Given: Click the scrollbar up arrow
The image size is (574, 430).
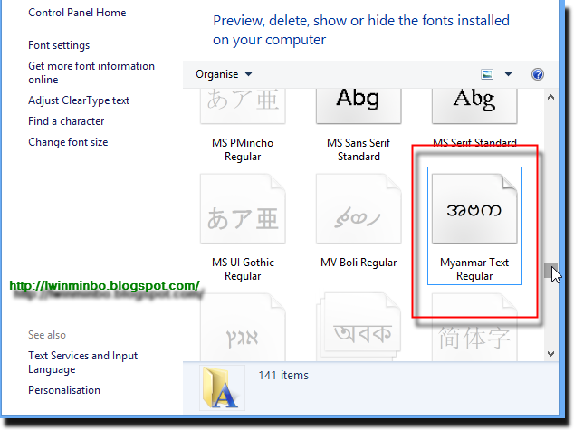Looking at the screenshot, I should coord(550,98).
